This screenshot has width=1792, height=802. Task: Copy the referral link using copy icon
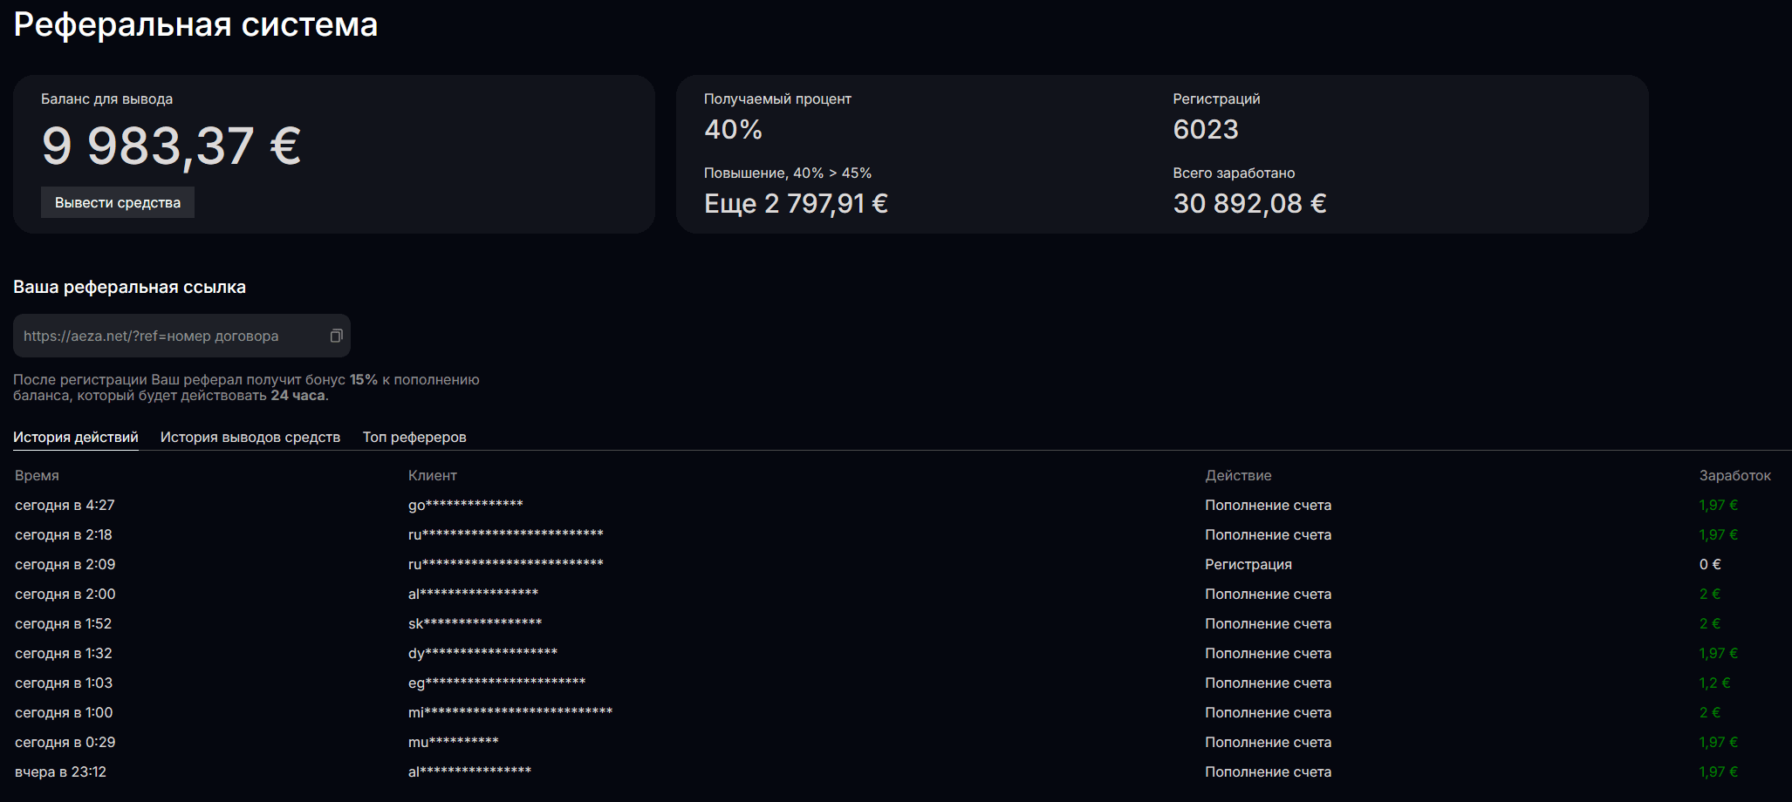(336, 336)
